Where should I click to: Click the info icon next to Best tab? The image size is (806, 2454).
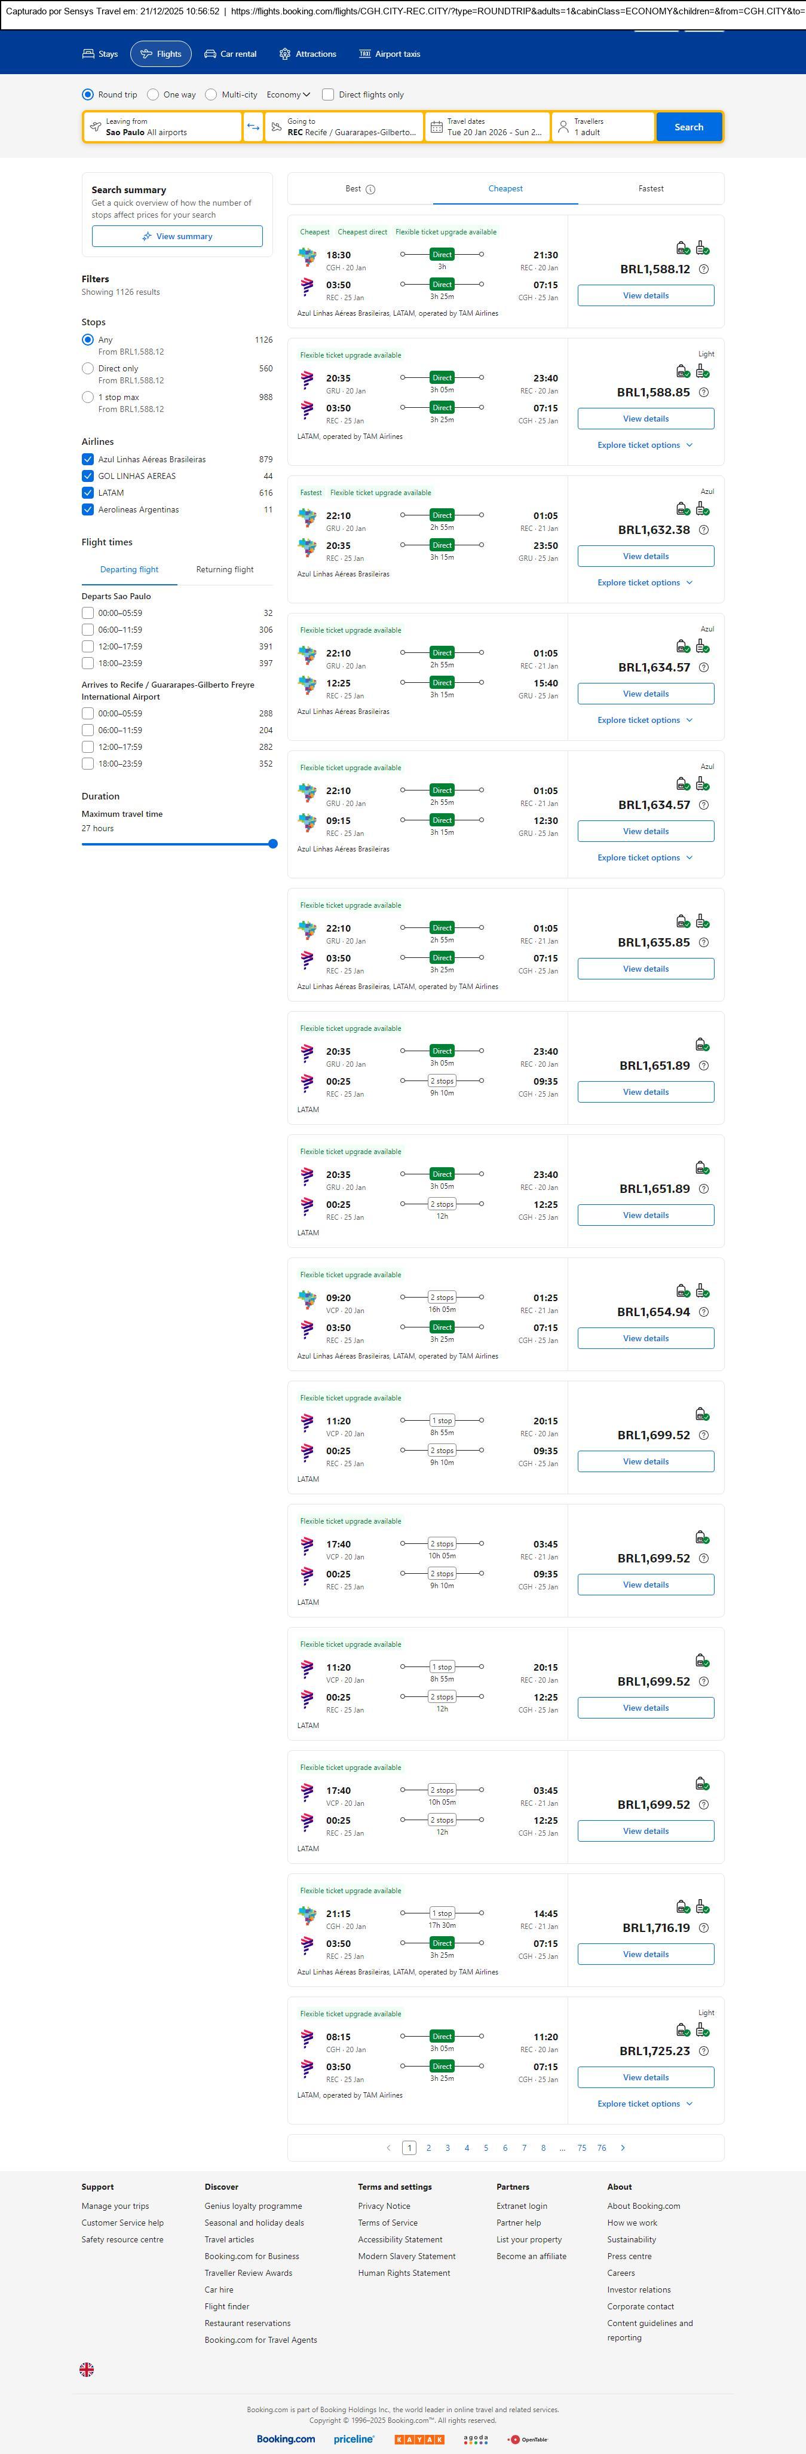pos(370,190)
